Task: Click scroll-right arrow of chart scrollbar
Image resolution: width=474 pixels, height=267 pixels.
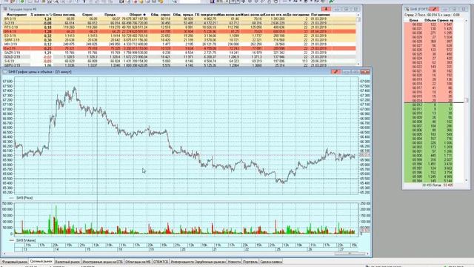Action: [368, 254]
